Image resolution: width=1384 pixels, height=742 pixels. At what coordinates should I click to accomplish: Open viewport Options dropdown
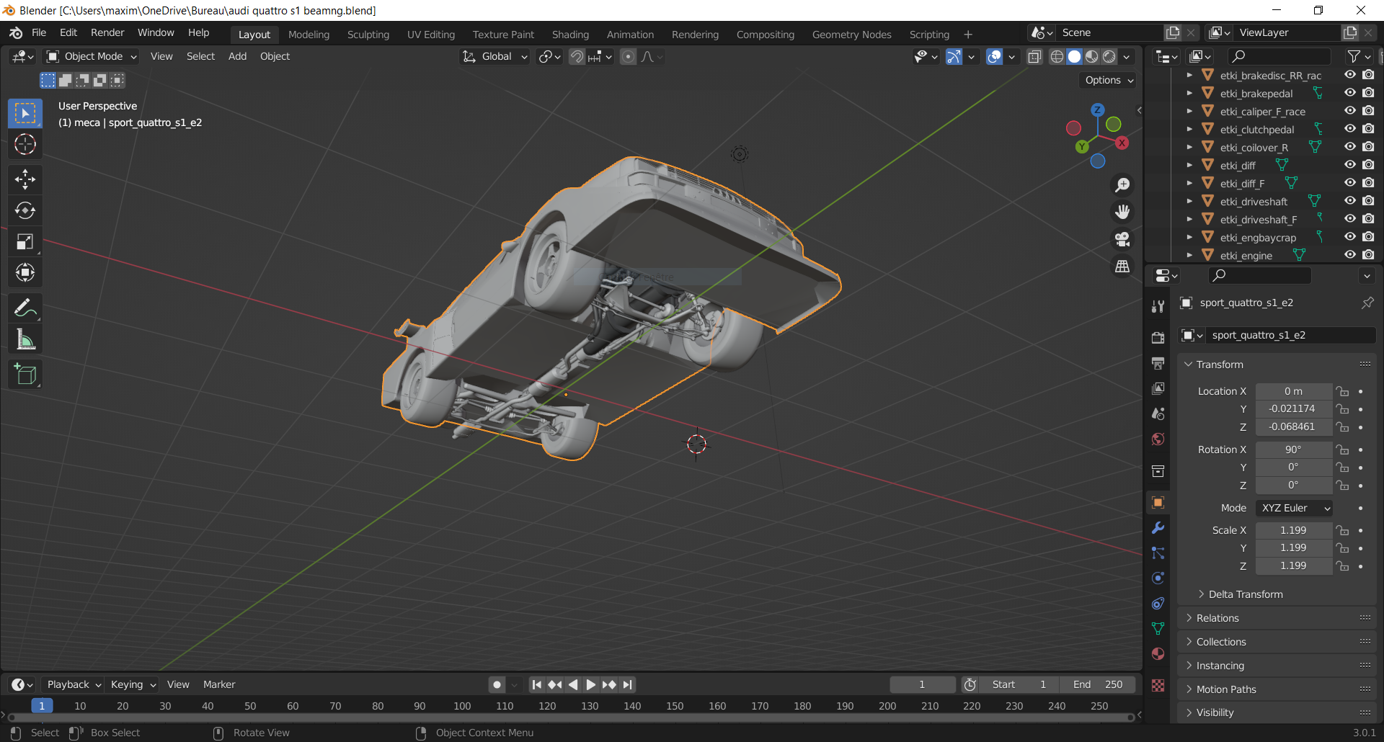click(x=1109, y=80)
